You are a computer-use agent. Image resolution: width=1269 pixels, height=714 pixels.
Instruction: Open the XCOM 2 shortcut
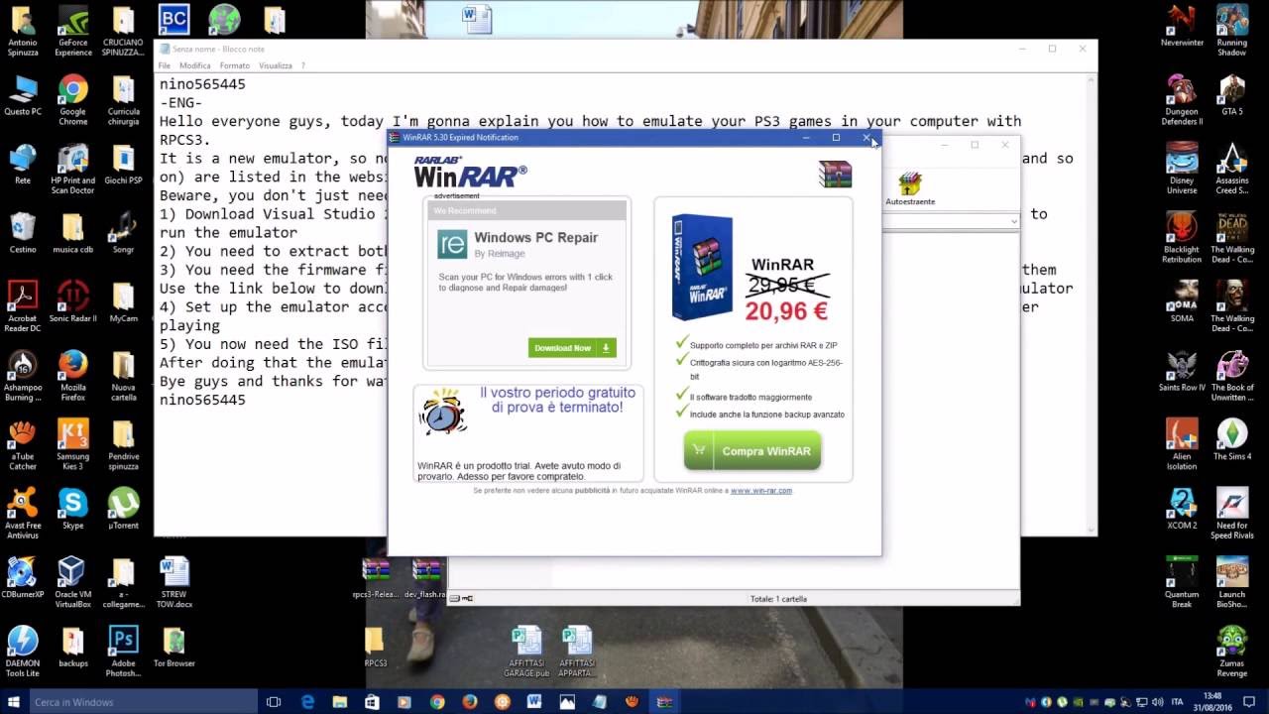tap(1182, 509)
